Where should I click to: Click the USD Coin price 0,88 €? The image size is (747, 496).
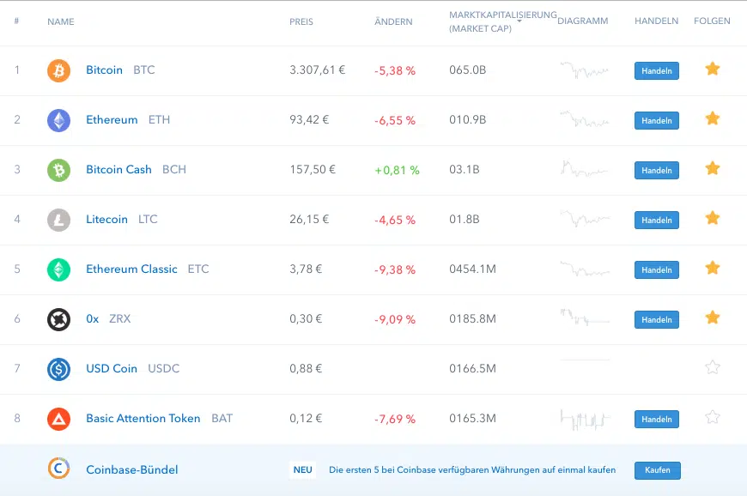[306, 368]
